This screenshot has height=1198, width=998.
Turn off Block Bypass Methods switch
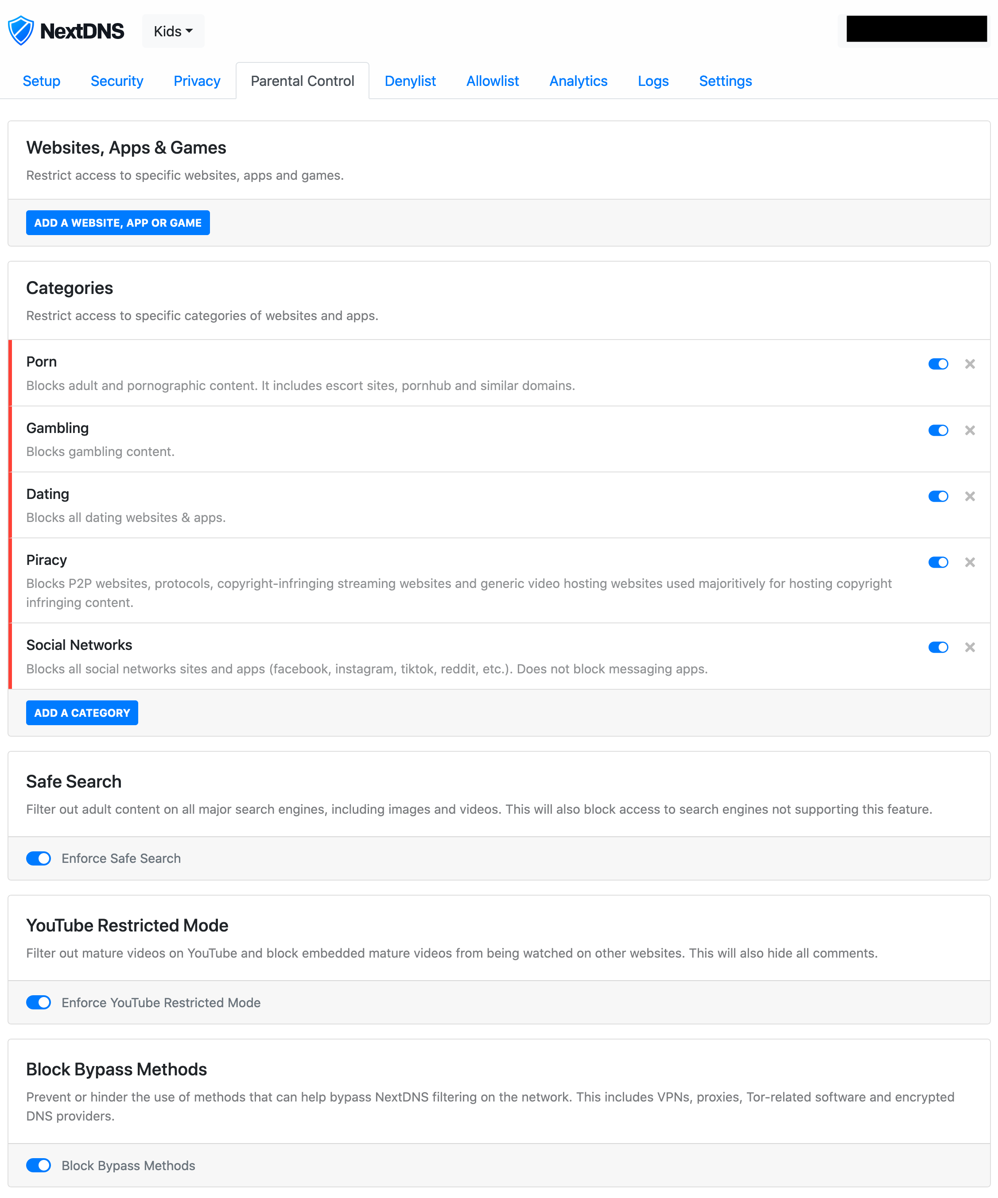[x=39, y=1166]
